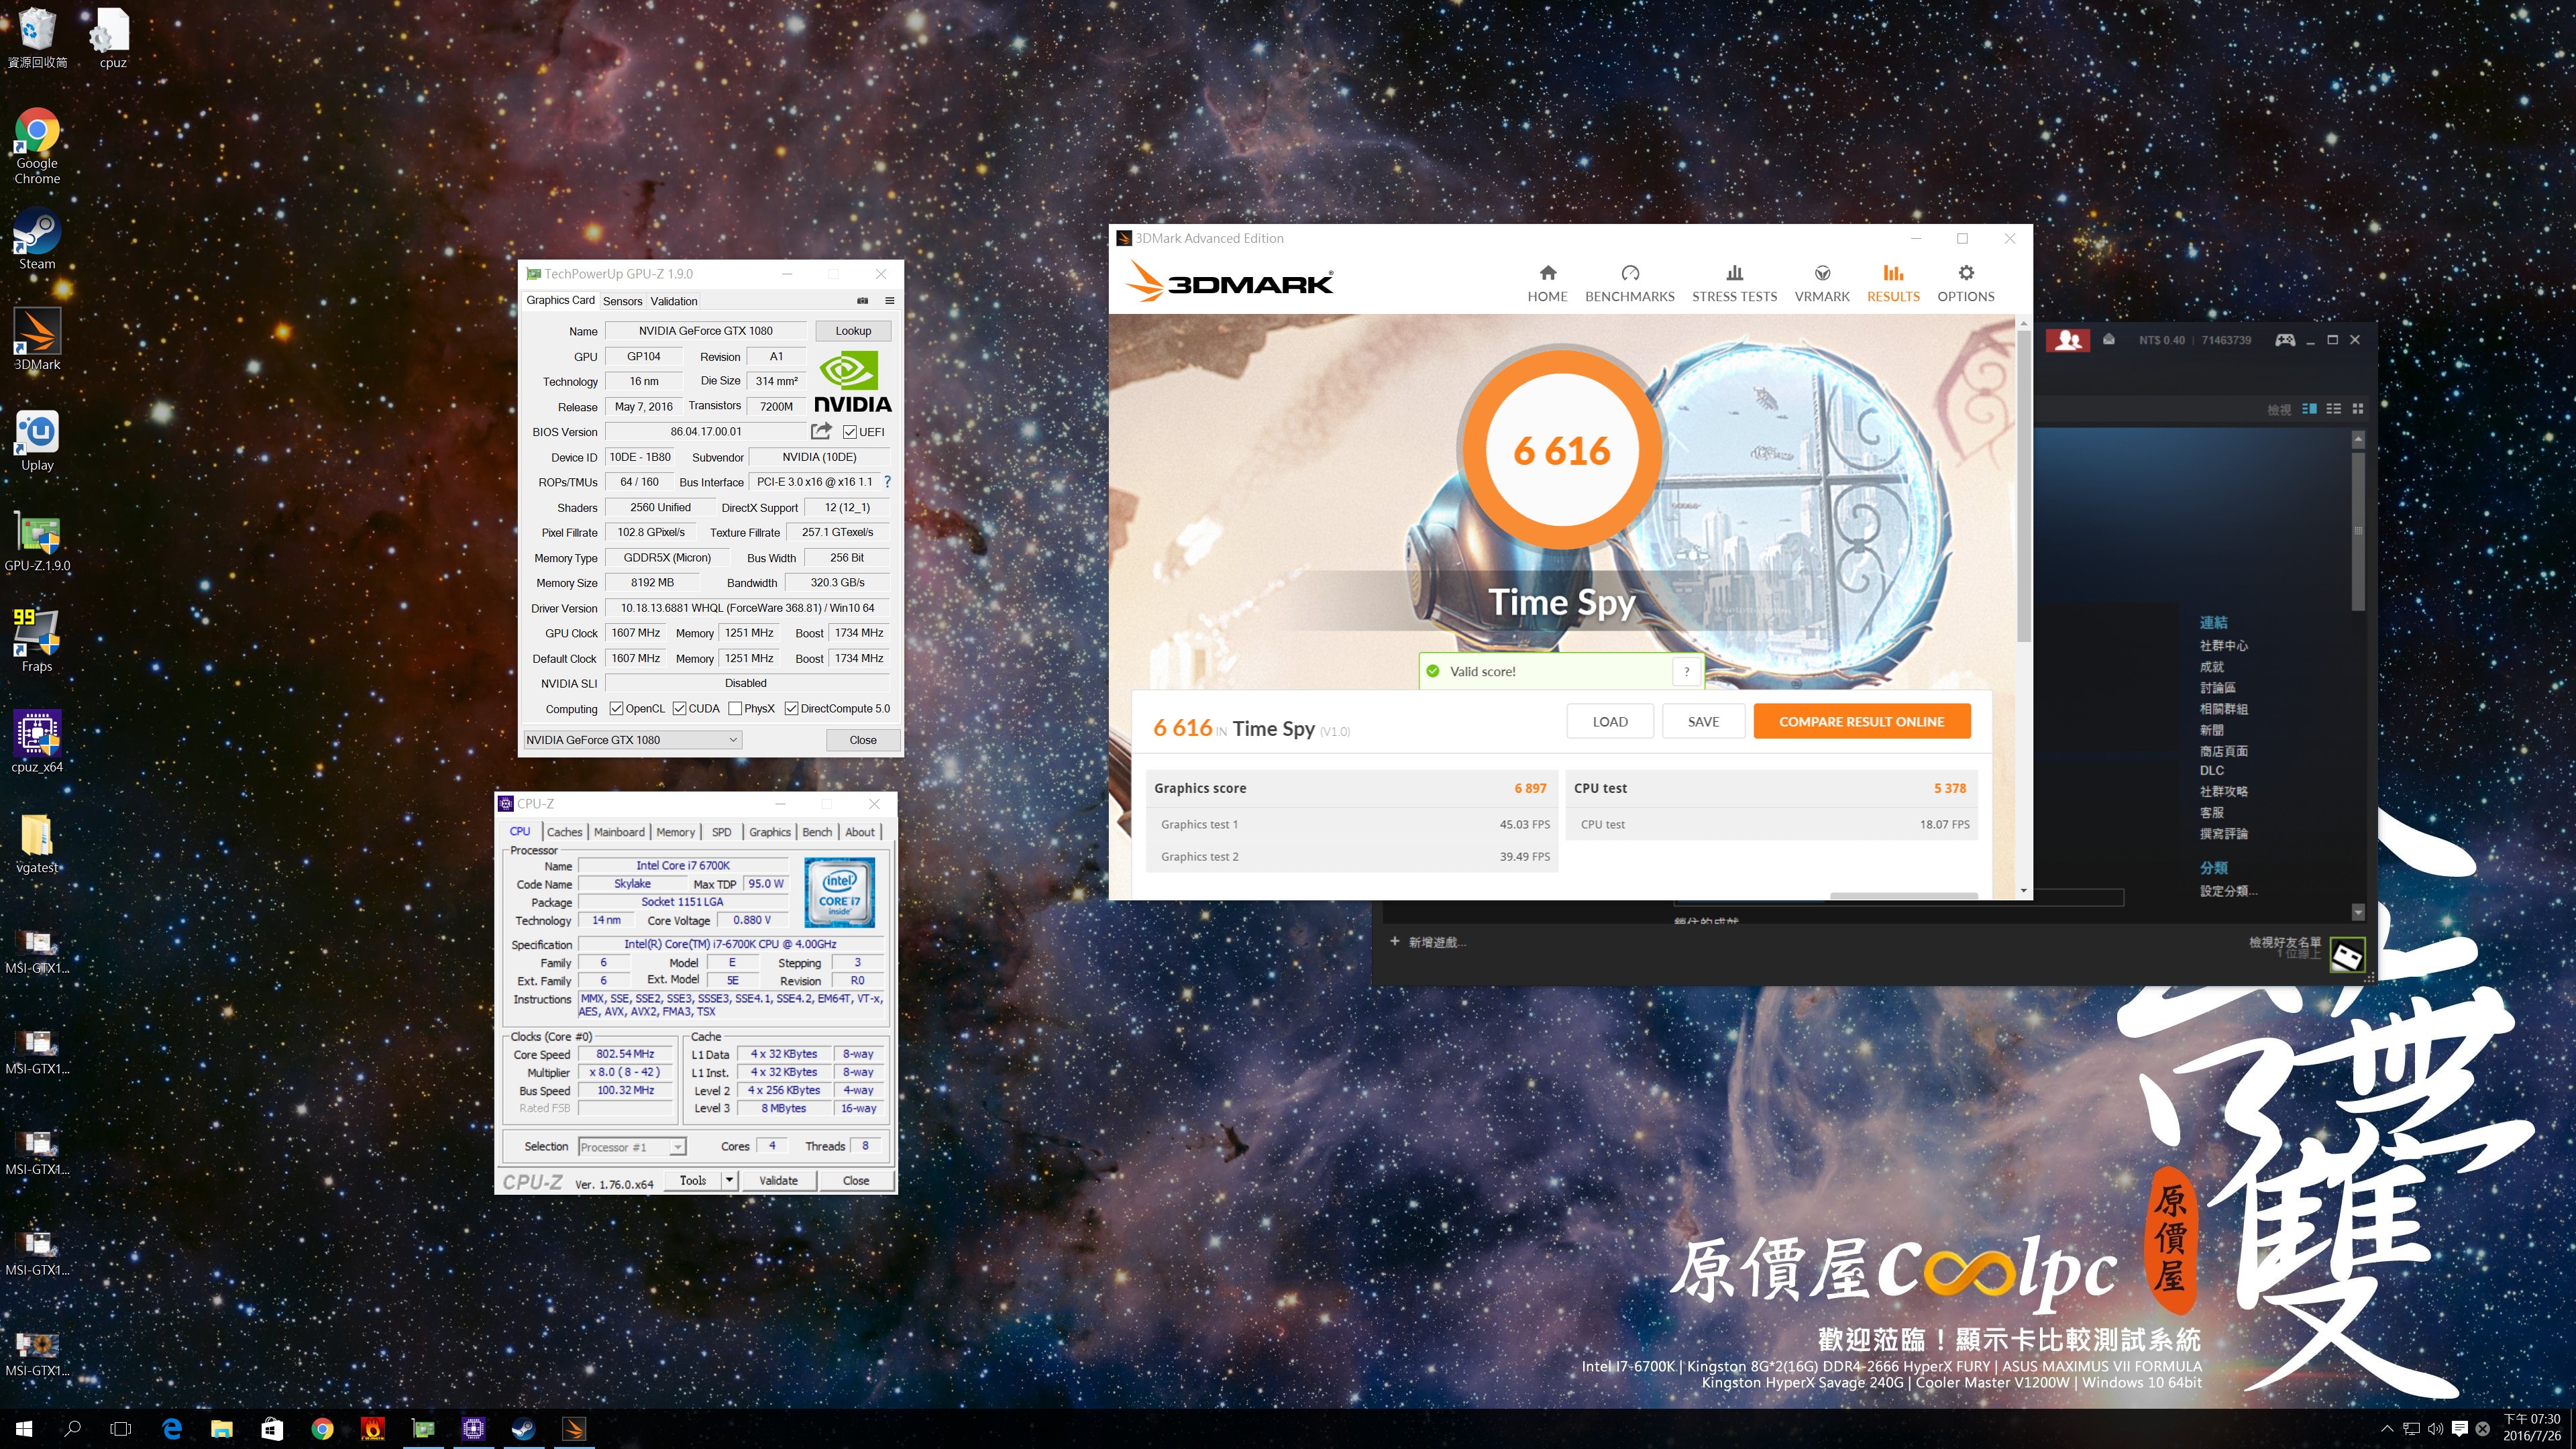Open the vgatest folder on desktop
The height and width of the screenshot is (1449, 2576).
pos(37,843)
